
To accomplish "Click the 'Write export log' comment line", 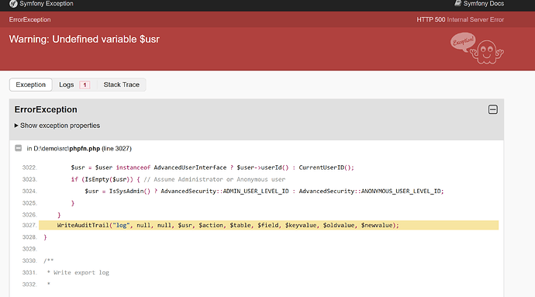I will tap(78, 272).
